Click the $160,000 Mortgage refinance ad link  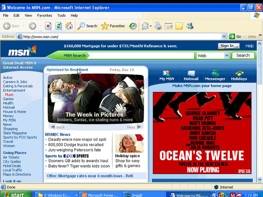tap(121, 46)
